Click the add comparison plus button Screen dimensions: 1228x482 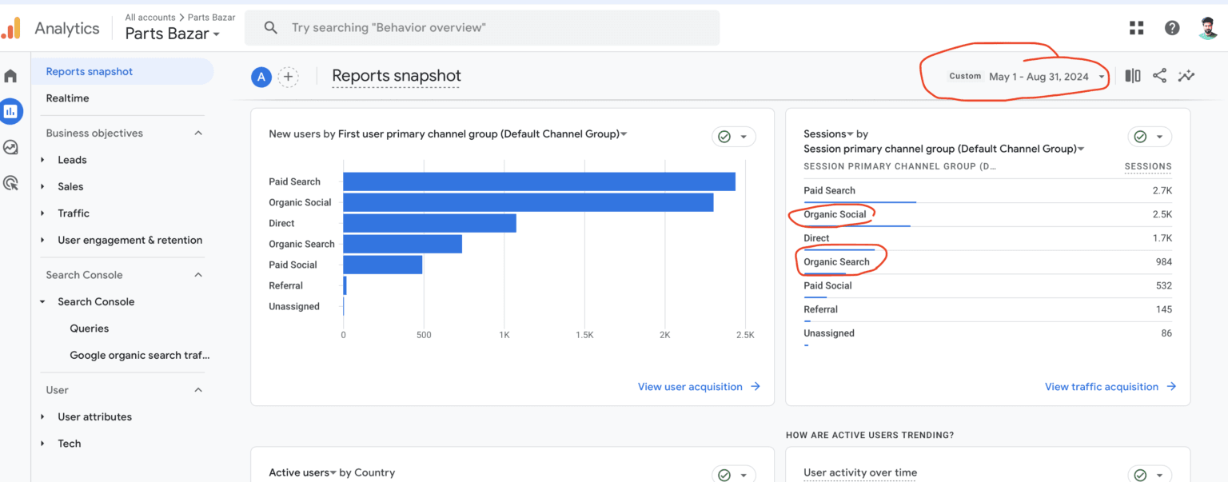coord(288,77)
